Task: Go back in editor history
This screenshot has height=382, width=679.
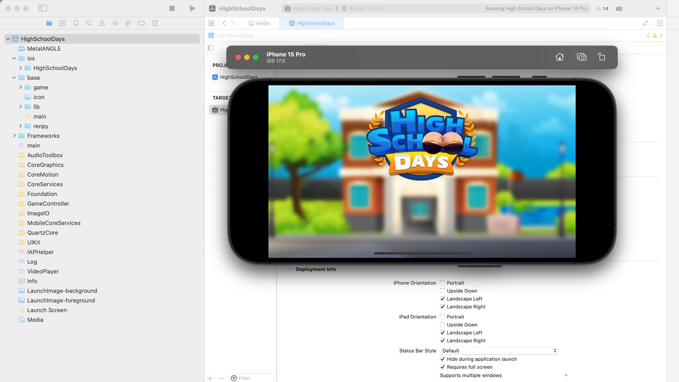Action: 224,23
